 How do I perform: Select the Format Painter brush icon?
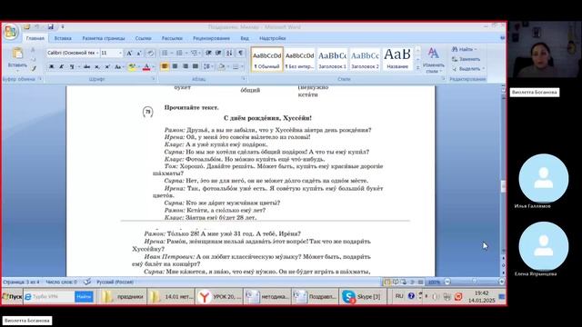click(34, 68)
